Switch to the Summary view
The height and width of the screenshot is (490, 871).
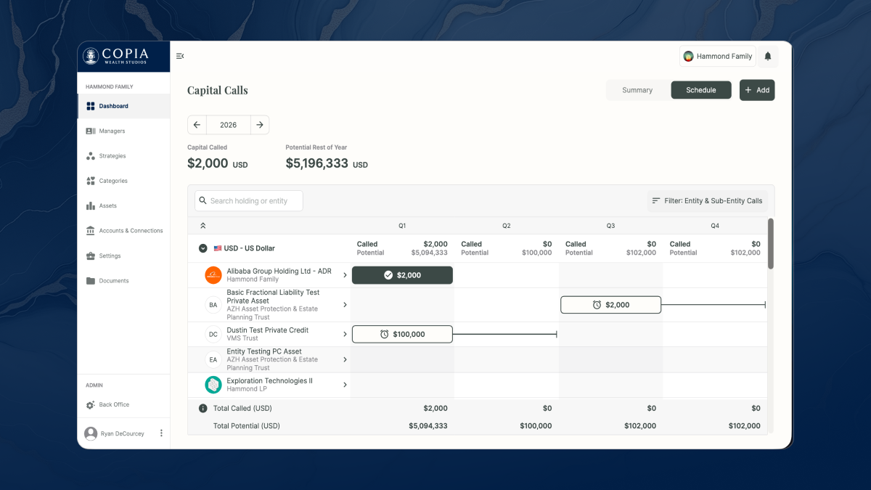(x=637, y=90)
